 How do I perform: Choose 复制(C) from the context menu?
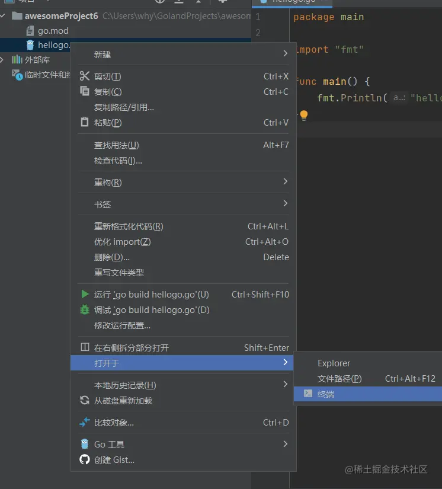coord(183,92)
